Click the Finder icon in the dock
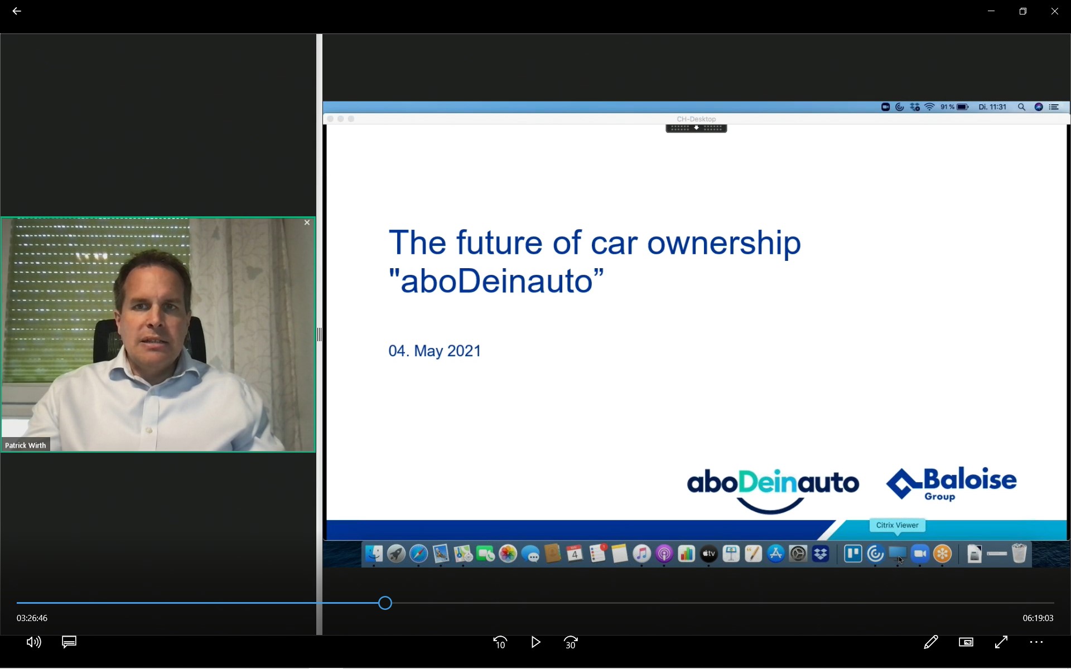This screenshot has height=669, width=1071. [374, 554]
